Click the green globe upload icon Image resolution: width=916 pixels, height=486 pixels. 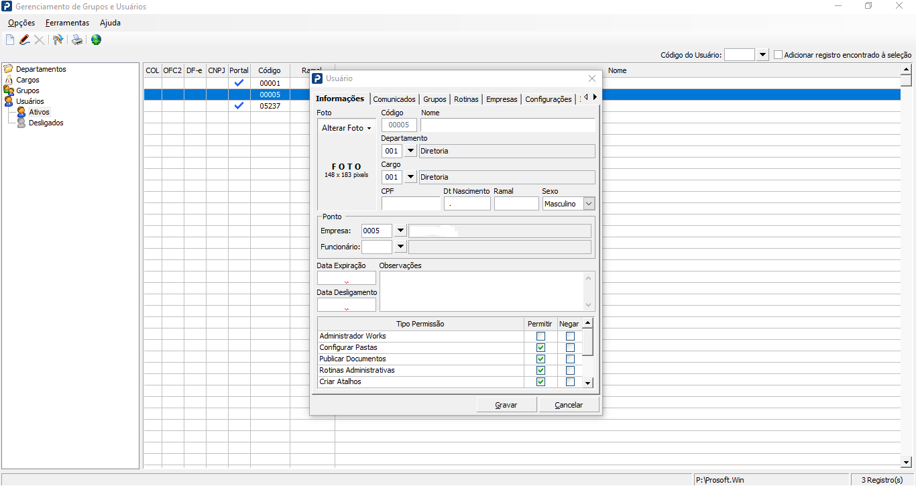(x=97, y=40)
